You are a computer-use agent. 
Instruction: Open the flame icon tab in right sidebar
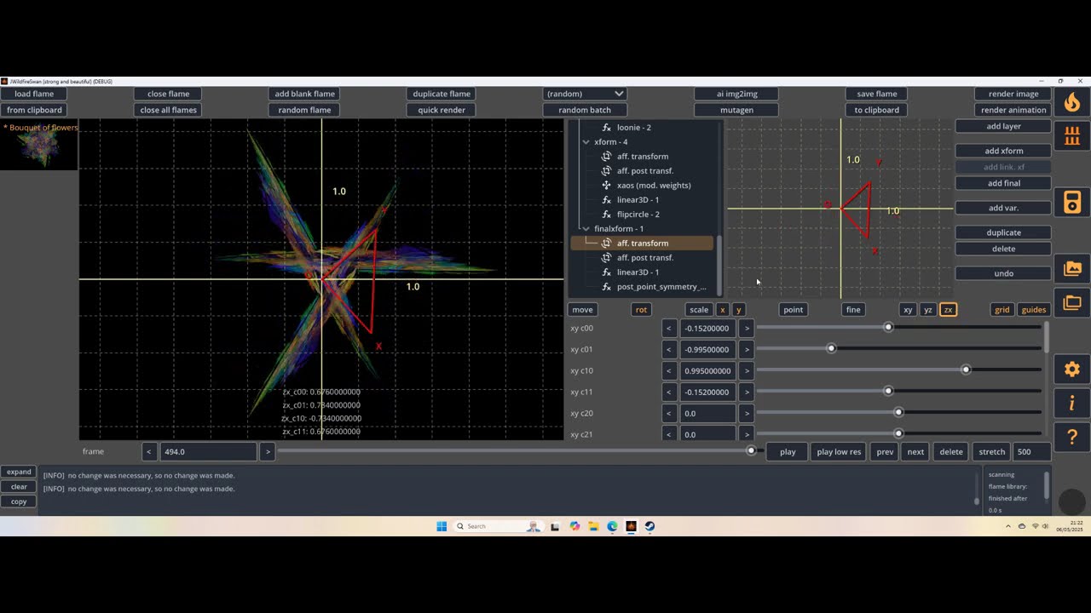(x=1072, y=102)
